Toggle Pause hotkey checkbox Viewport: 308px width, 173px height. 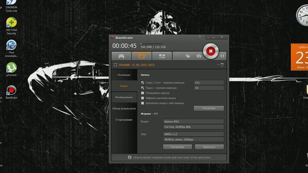click(x=142, y=88)
